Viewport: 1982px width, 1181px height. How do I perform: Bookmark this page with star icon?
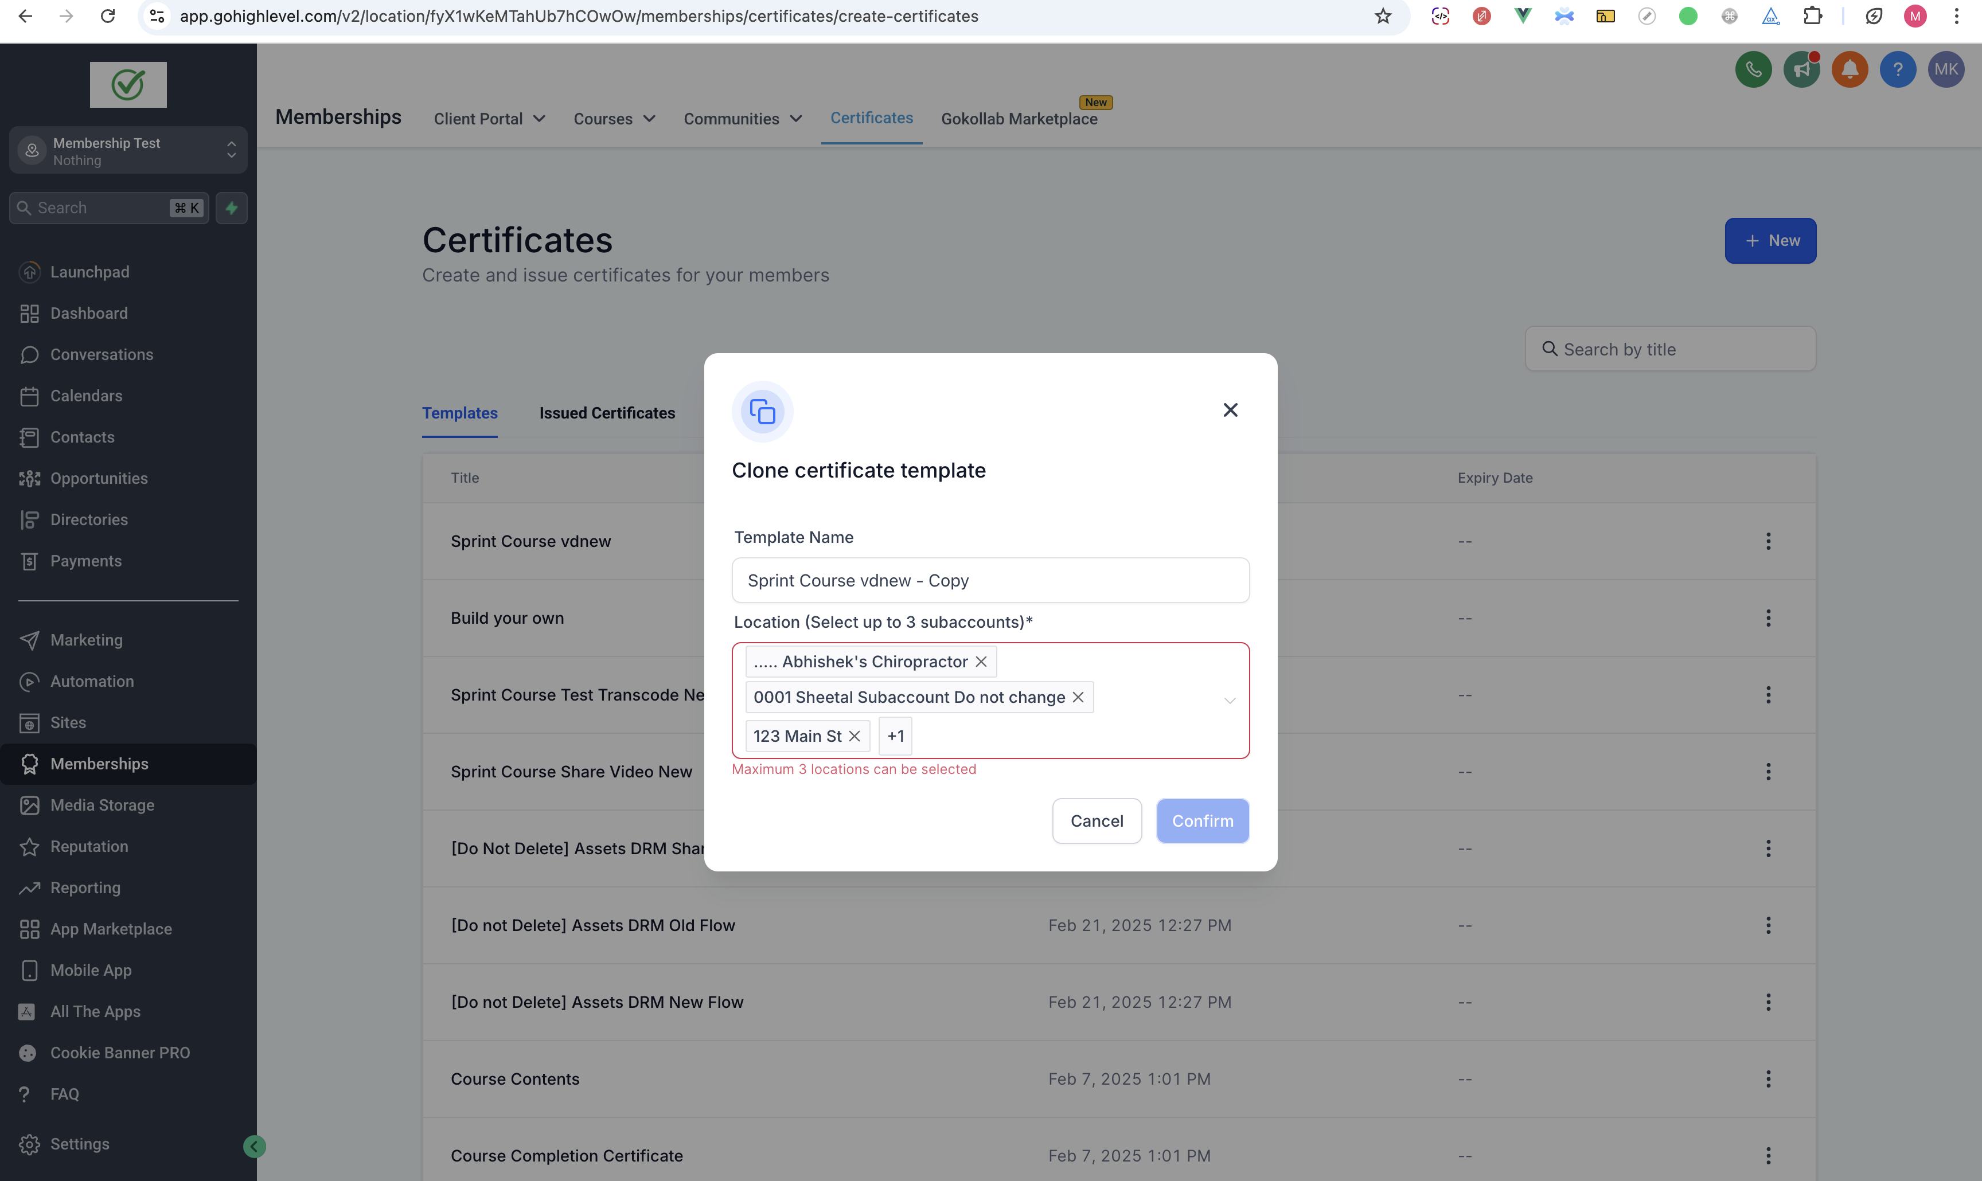click(x=1383, y=16)
